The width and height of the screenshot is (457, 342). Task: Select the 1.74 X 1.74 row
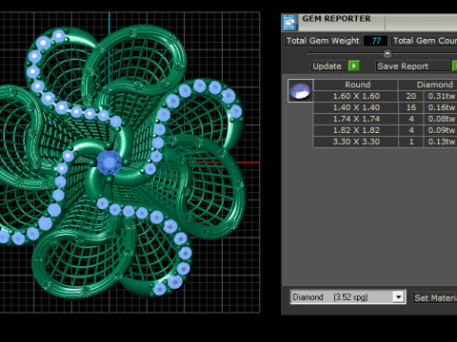tap(386, 119)
